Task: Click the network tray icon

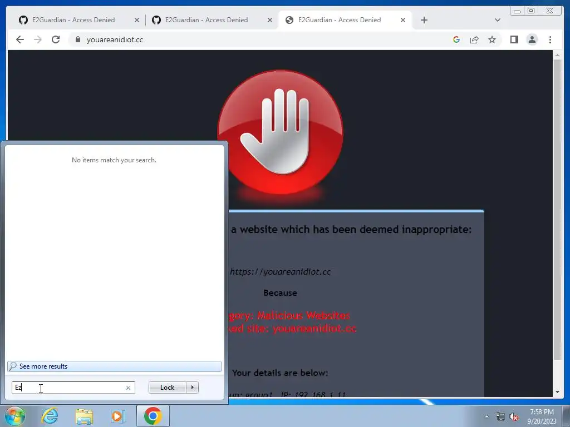Action: tap(500, 417)
